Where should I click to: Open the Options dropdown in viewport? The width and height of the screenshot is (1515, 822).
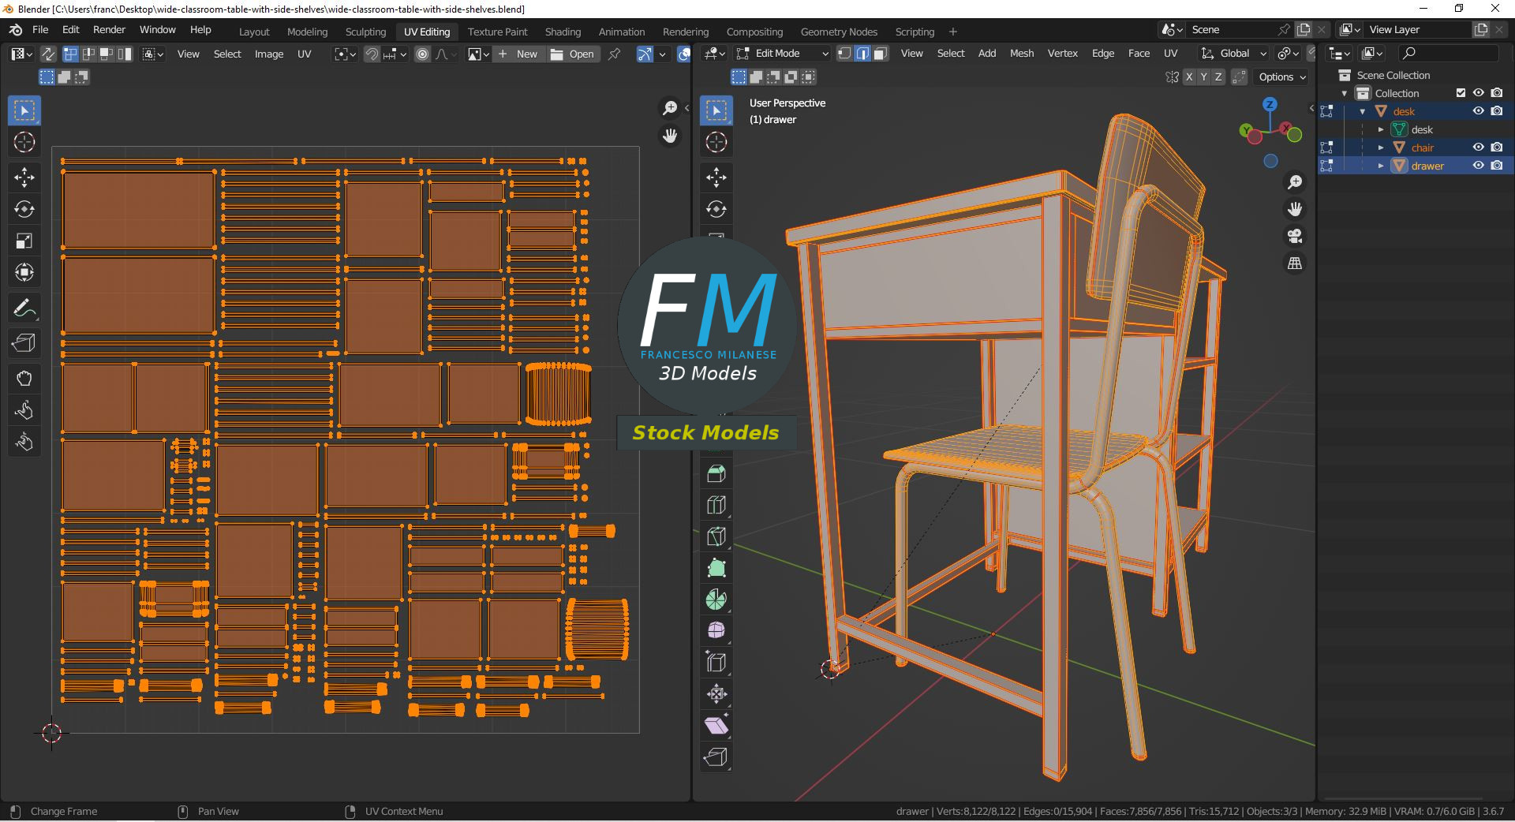[1282, 77]
